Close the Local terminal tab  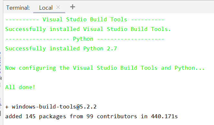click(58, 7)
